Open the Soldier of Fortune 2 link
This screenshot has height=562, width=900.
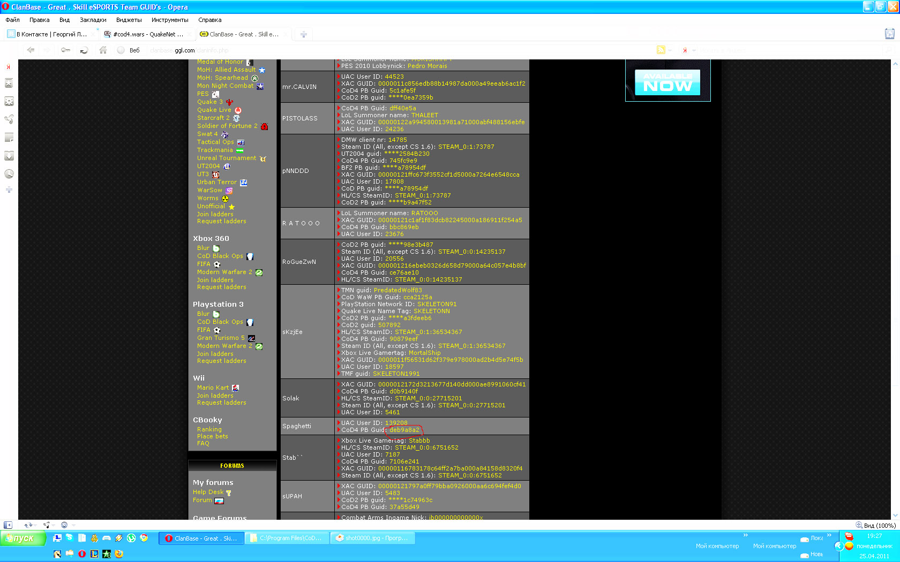tap(227, 126)
